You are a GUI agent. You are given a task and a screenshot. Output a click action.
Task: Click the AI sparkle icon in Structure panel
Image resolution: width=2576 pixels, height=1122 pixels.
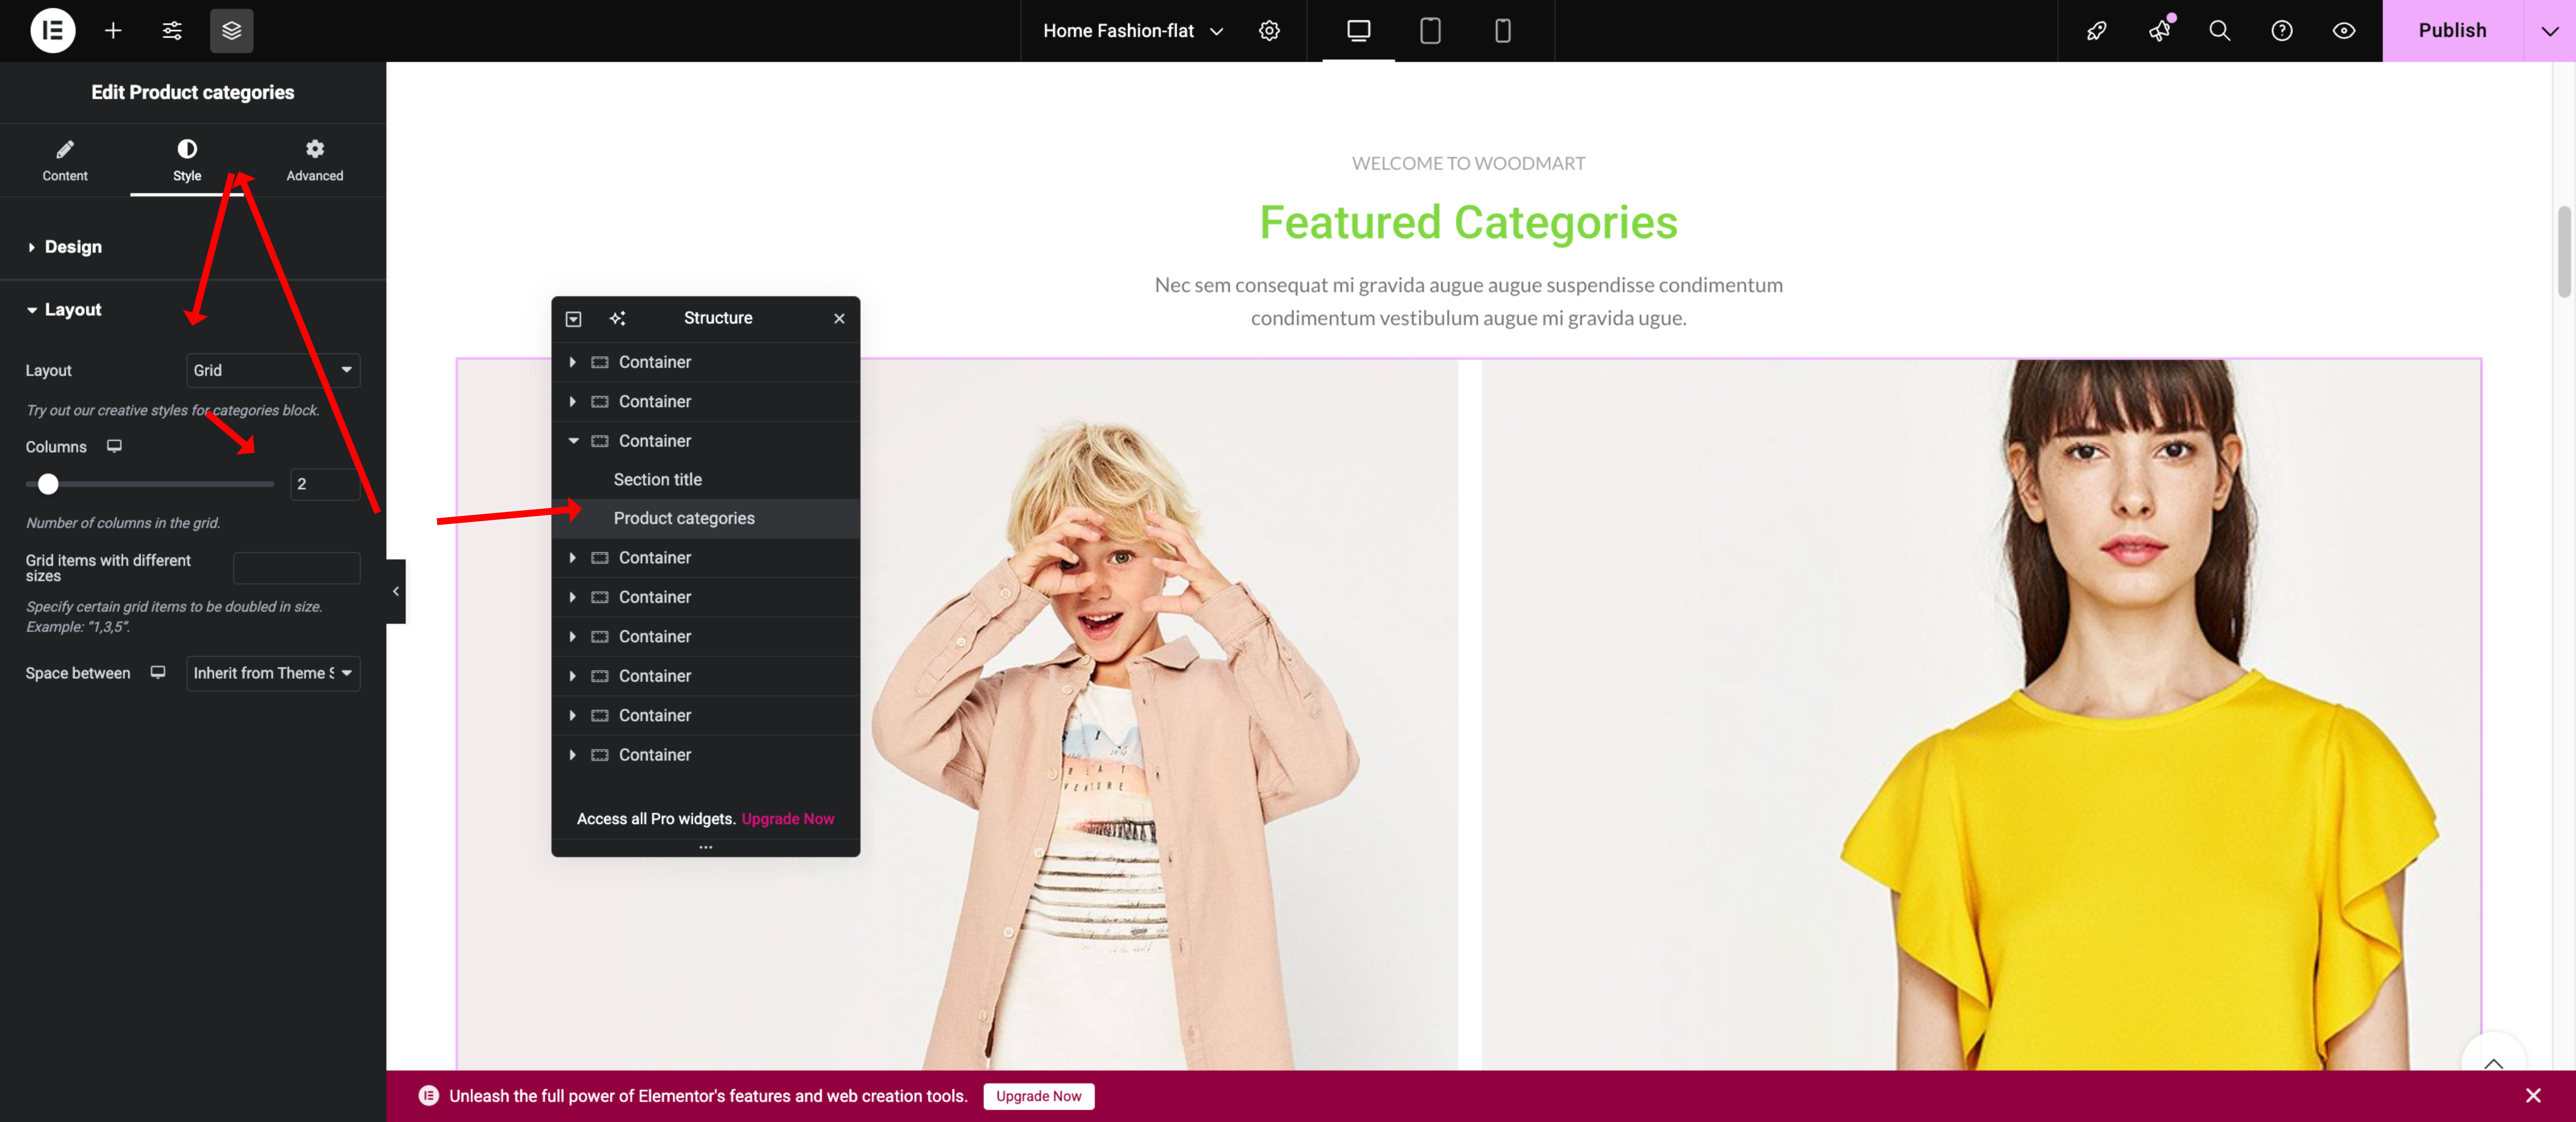tap(617, 318)
